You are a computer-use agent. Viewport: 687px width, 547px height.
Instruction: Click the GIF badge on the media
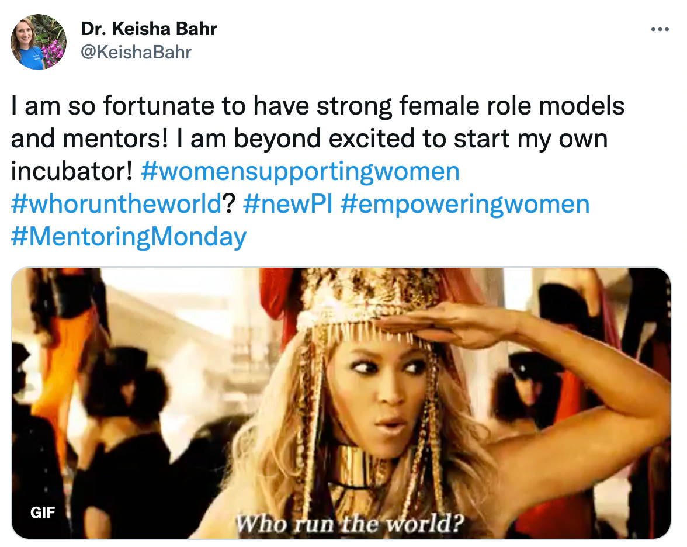43,513
